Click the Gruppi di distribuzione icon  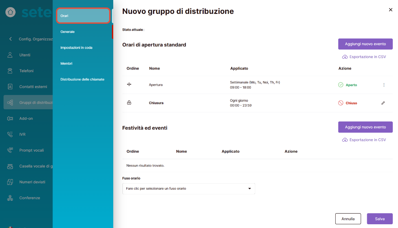click(x=10, y=102)
